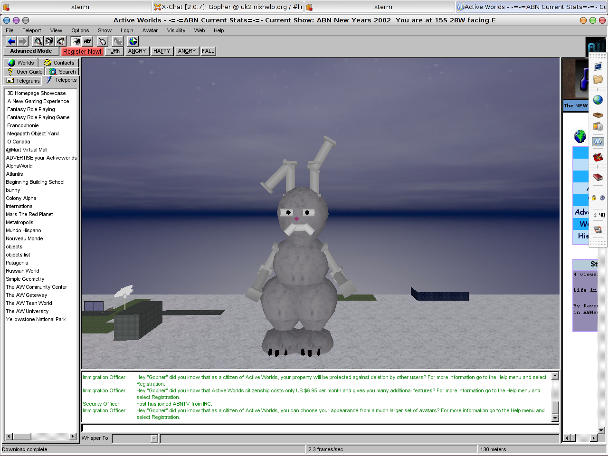Open the Visibility menu

176,30
